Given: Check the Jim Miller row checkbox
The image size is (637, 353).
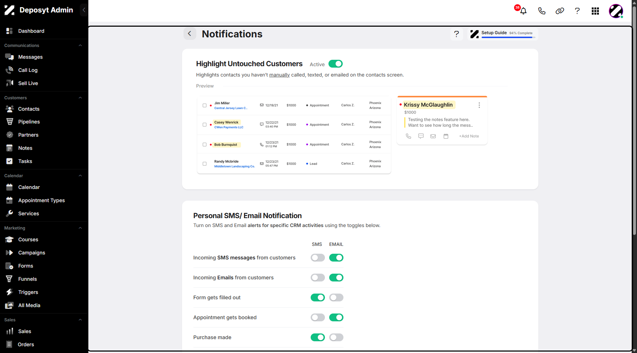Looking at the screenshot, I should pyautogui.click(x=204, y=105).
